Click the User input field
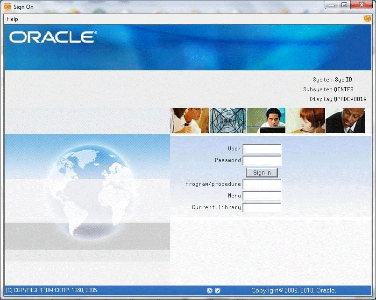 click(x=262, y=149)
